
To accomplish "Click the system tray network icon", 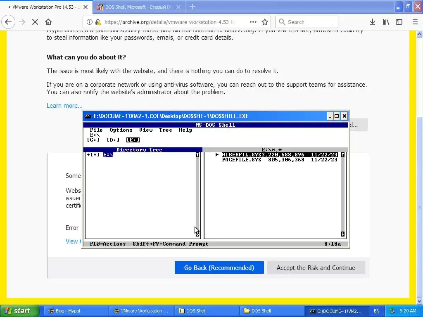I will click(x=392, y=311).
